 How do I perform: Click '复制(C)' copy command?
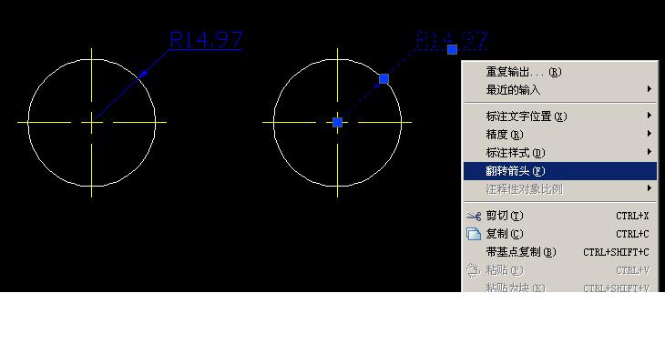560,234
